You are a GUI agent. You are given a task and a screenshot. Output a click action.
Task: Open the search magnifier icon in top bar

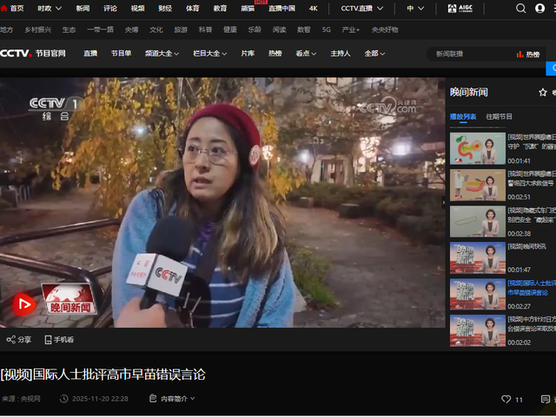(x=520, y=8)
